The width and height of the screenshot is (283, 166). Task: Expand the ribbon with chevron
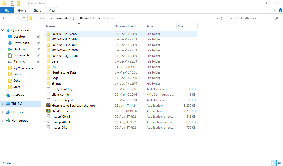click(275, 10)
